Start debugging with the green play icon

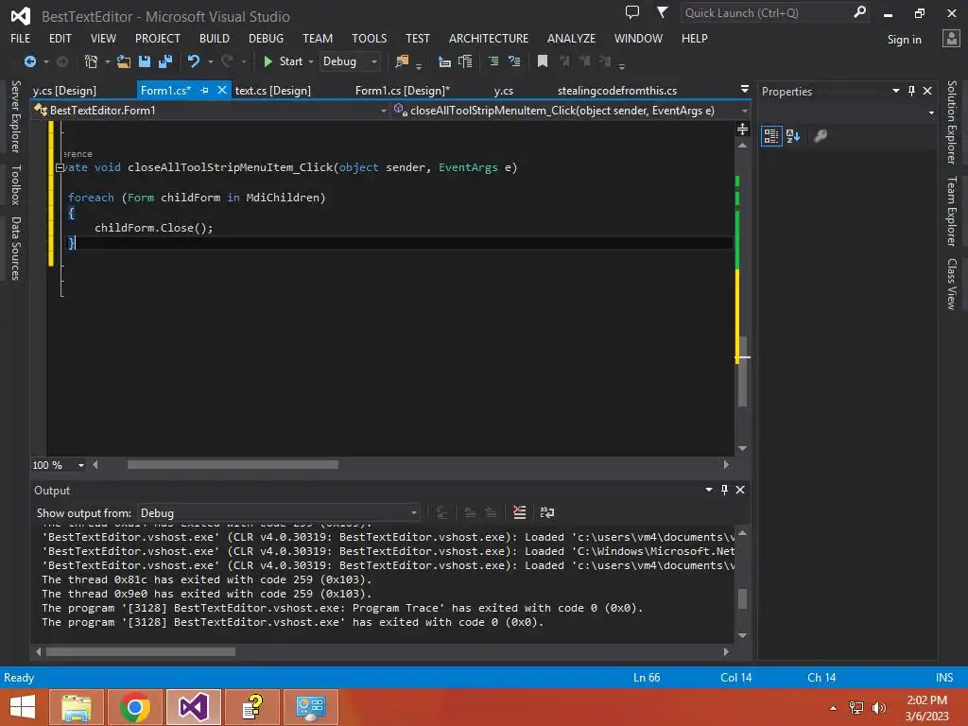click(268, 61)
